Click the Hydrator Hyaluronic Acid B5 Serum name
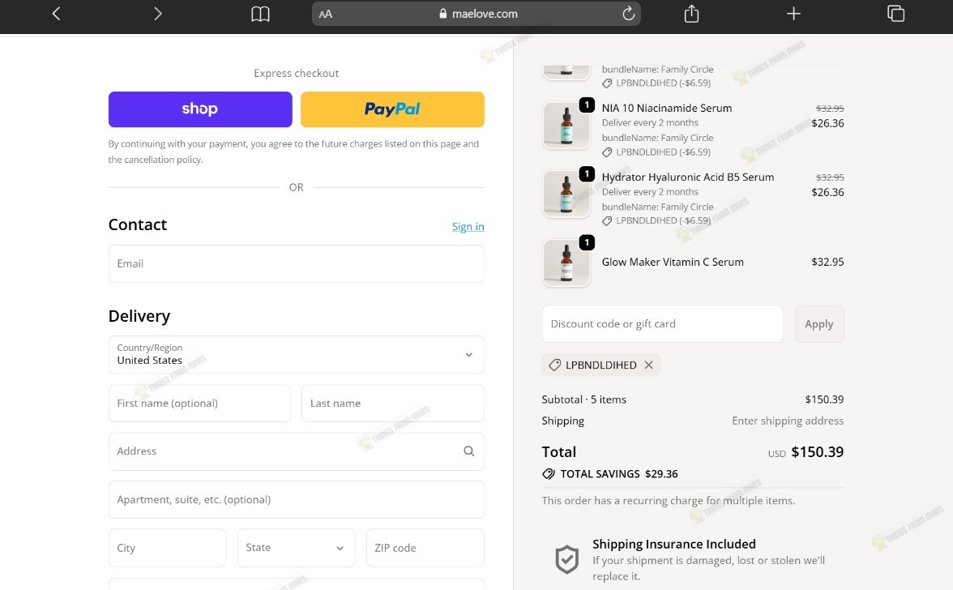Viewport: 953px width, 590px height. (x=688, y=177)
